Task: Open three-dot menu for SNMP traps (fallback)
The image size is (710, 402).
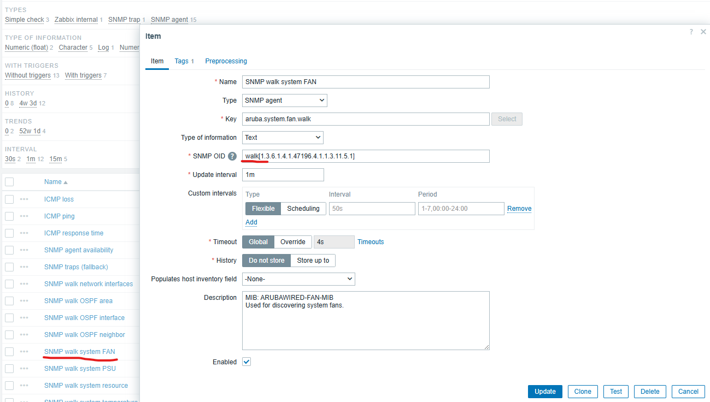Action: pos(24,267)
